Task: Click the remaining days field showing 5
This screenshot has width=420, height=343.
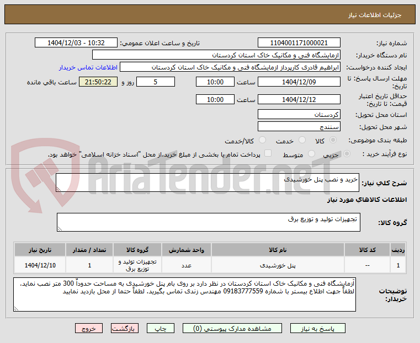Action: 156,82
